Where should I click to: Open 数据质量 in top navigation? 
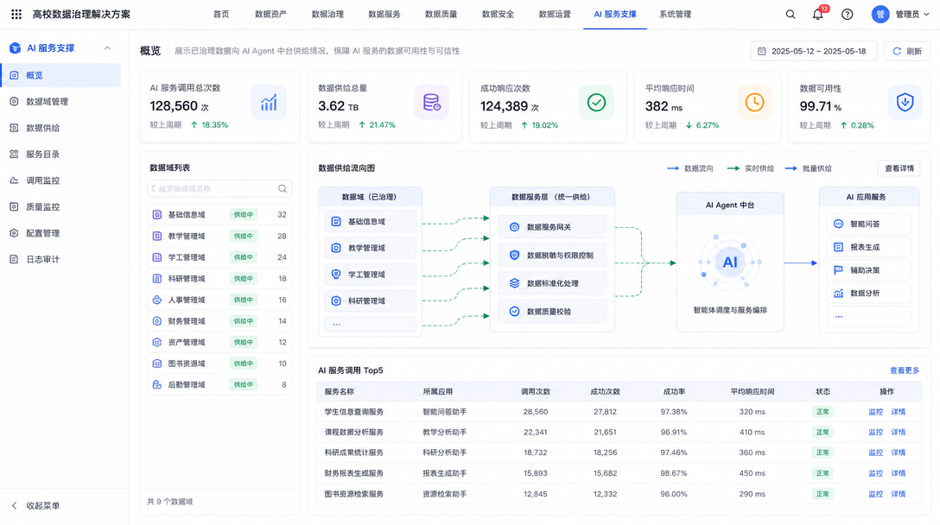[441, 15]
